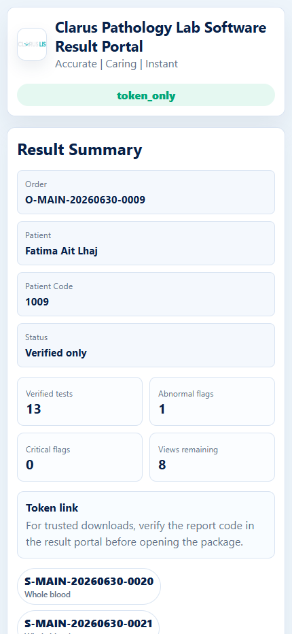292x634 pixels.
Task: Click the Whole blood label under sample 0020
Action: (x=48, y=595)
